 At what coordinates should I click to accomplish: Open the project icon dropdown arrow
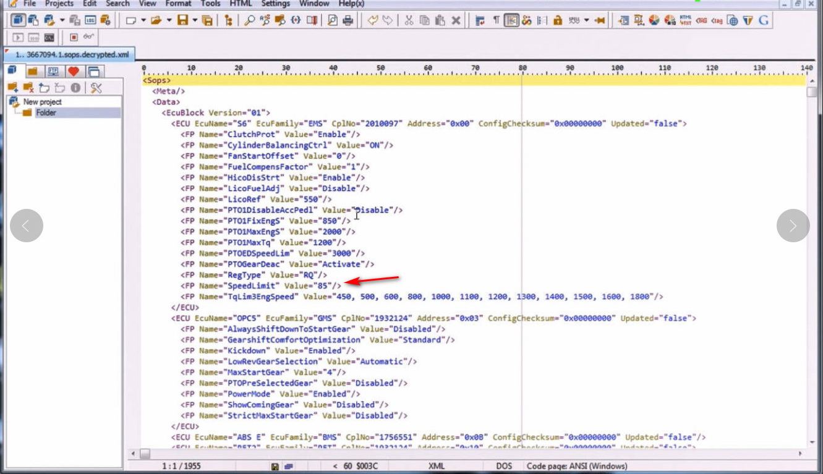(62, 20)
